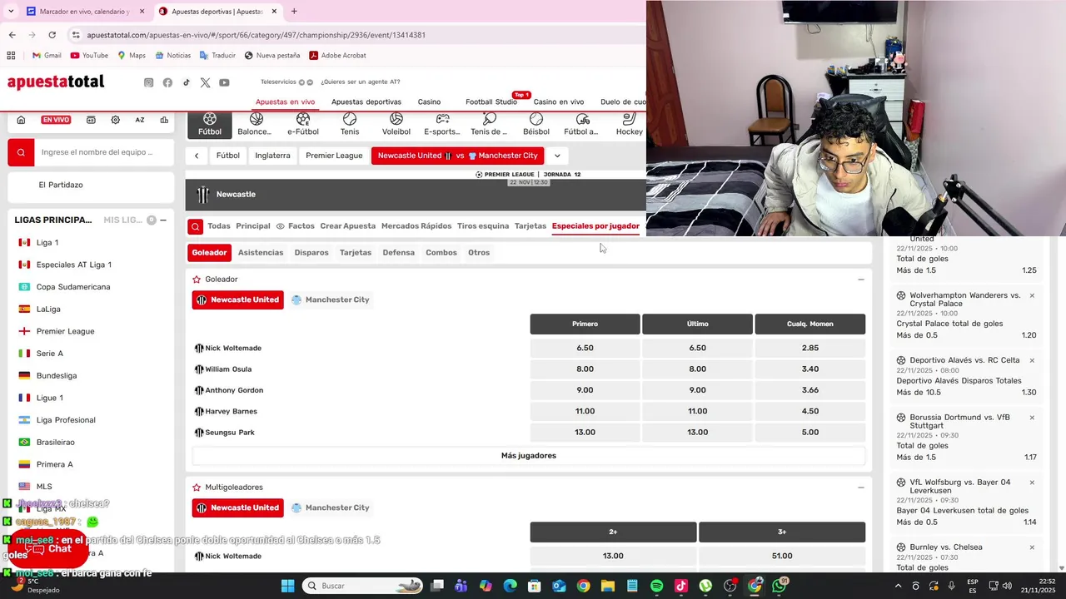Open the statistics bar-chart icon in sidebar
This screenshot has height=599, width=1066.
pos(164,120)
